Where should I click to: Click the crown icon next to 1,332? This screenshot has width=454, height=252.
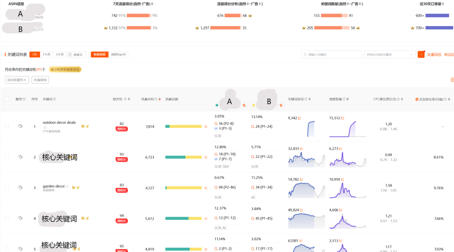106,28
